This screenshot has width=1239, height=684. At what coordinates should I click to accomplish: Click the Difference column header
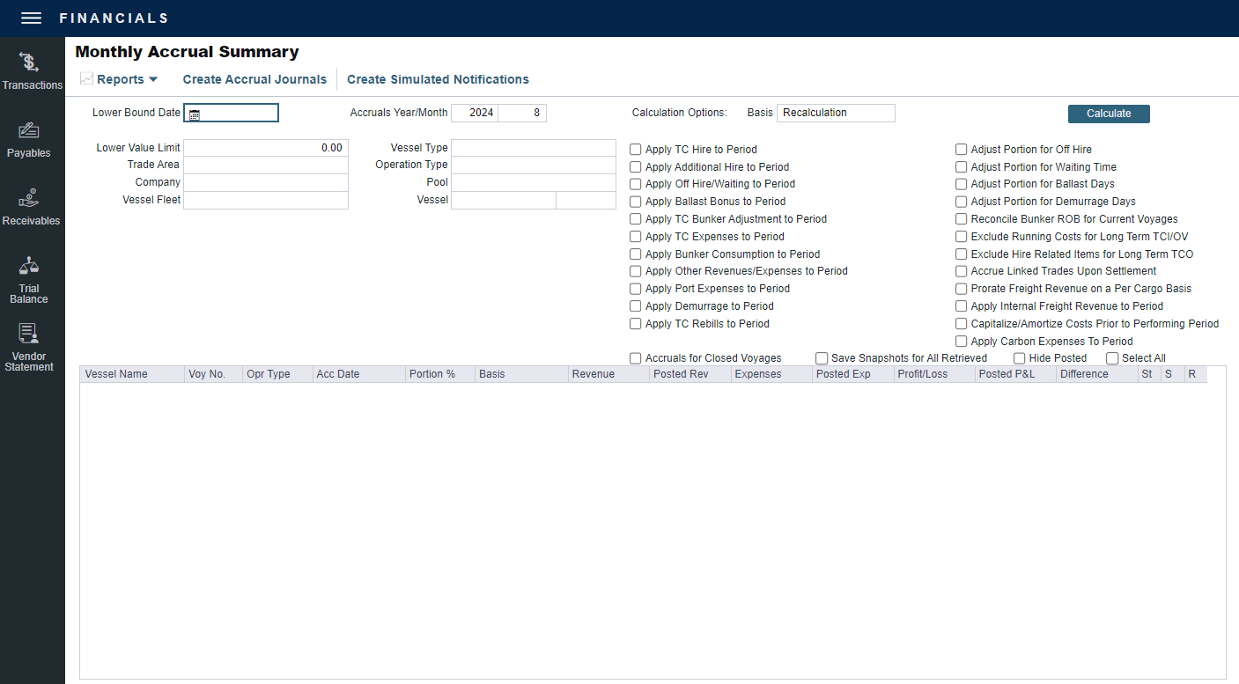click(1097, 374)
